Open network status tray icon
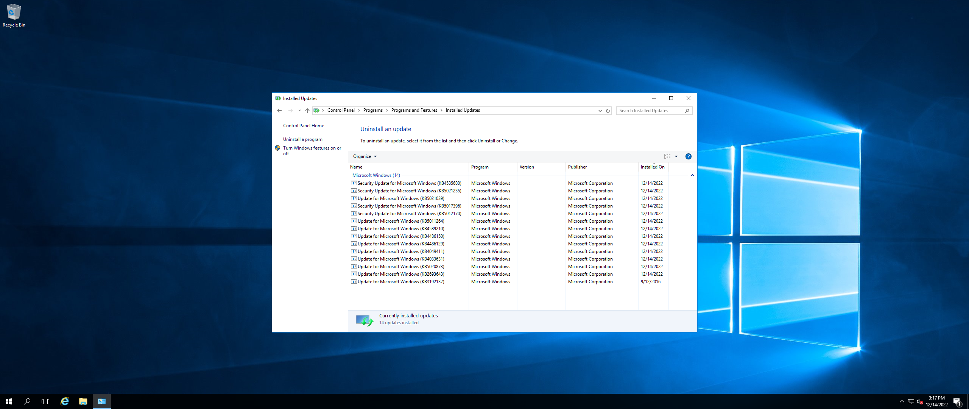 911,401
